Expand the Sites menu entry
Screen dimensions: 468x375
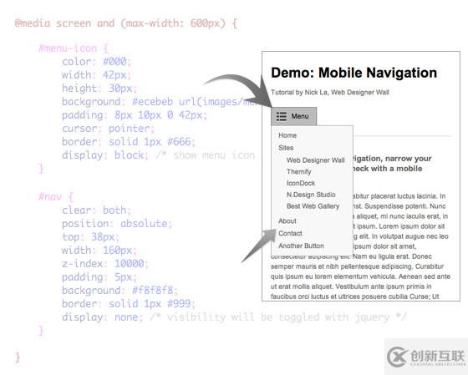(286, 148)
